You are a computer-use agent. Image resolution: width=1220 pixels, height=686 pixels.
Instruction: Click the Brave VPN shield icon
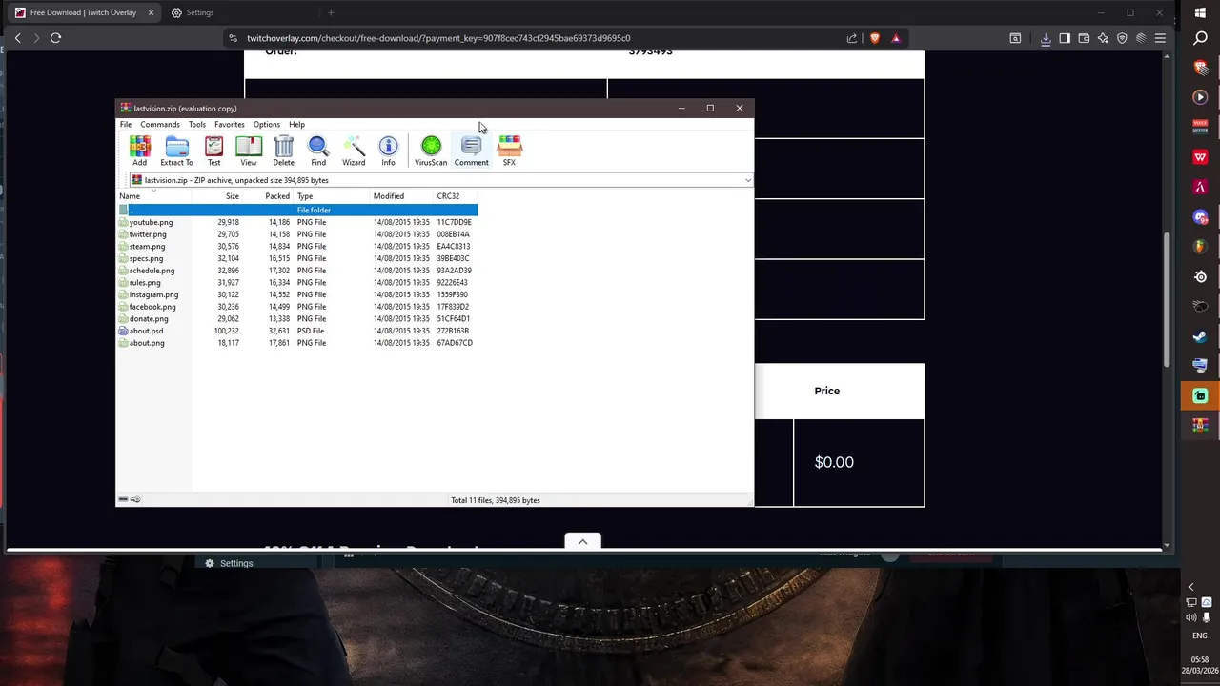(1122, 38)
